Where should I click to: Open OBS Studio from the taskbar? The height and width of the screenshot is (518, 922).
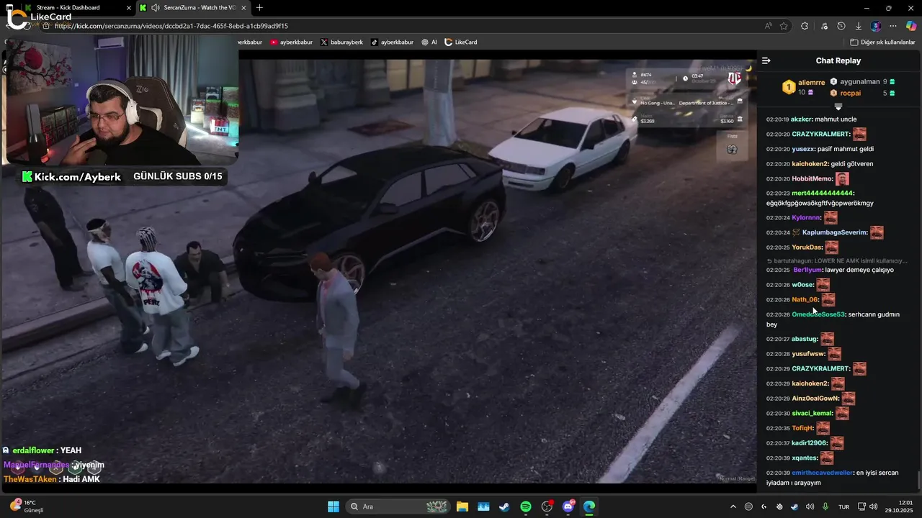click(547, 506)
